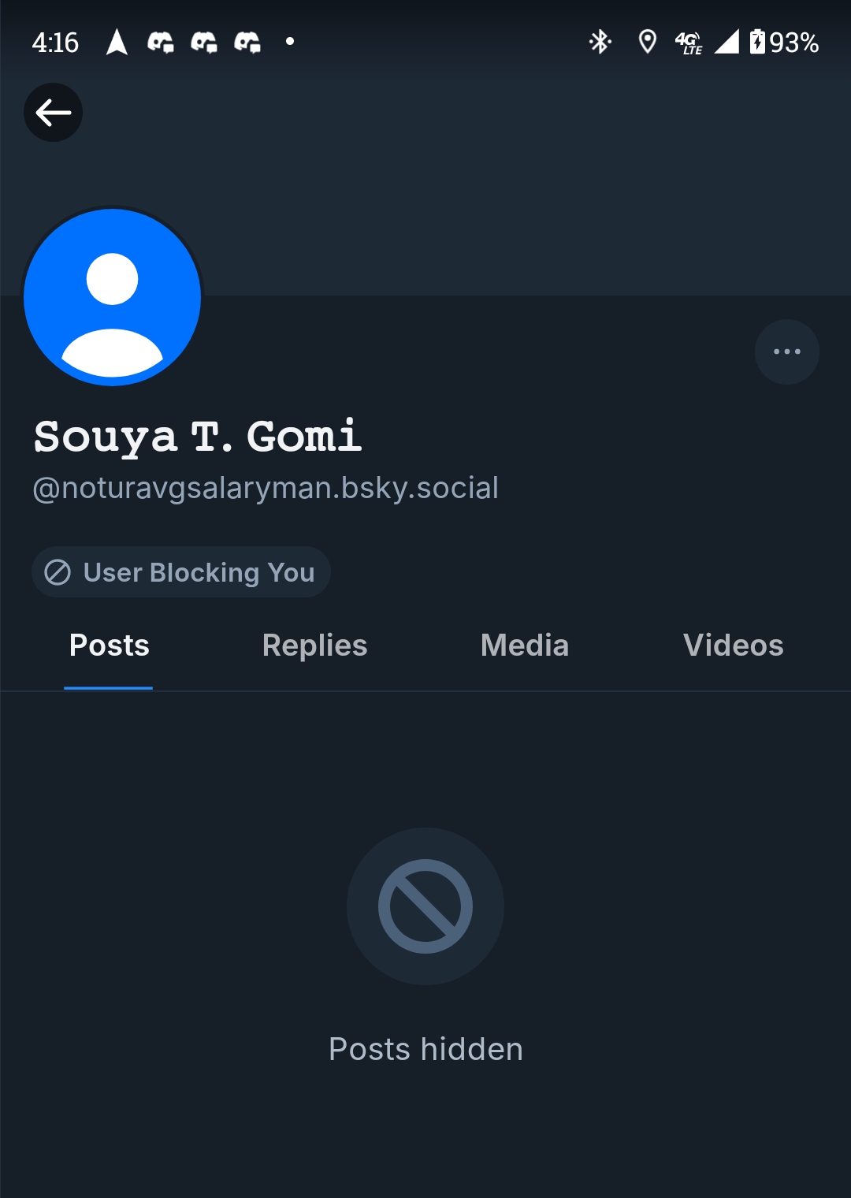Tap the 4G LTE network indicator
The image size is (851, 1198).
pos(689,43)
